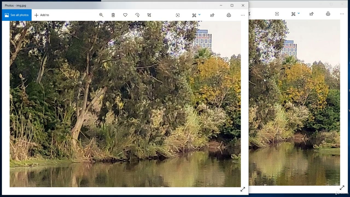Viewport: 350px width, 197px height.
Task: Open the three-dot menu in the background window
Action: (x=342, y=14)
